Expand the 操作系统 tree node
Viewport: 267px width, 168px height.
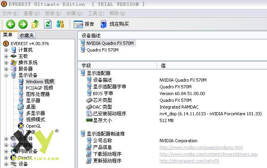pos(6,63)
